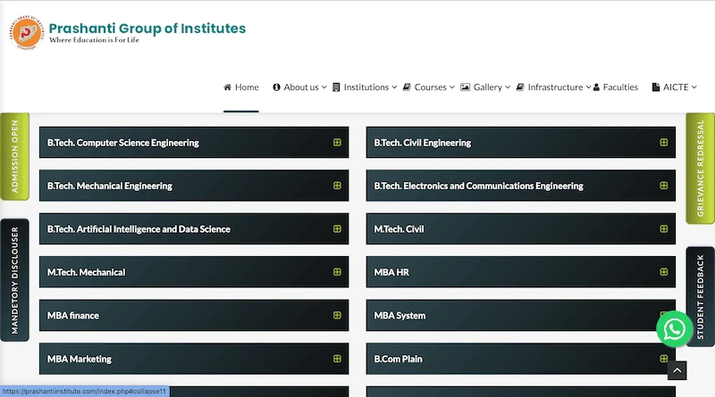Open the Student Feedback side tab

[x=700, y=297]
